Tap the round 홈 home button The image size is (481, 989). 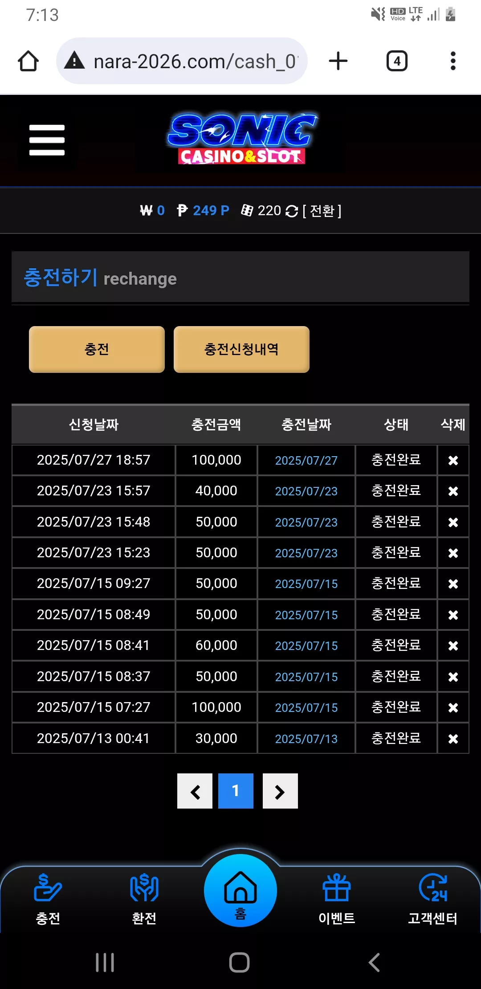point(240,890)
